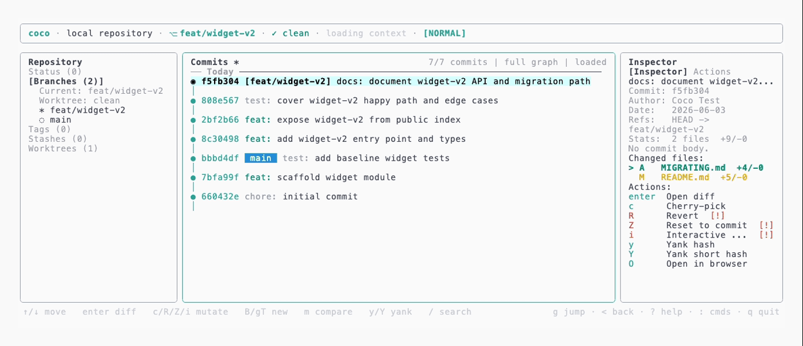
Task: Click the [NORMAL] mode indicator
Action: tap(445, 33)
